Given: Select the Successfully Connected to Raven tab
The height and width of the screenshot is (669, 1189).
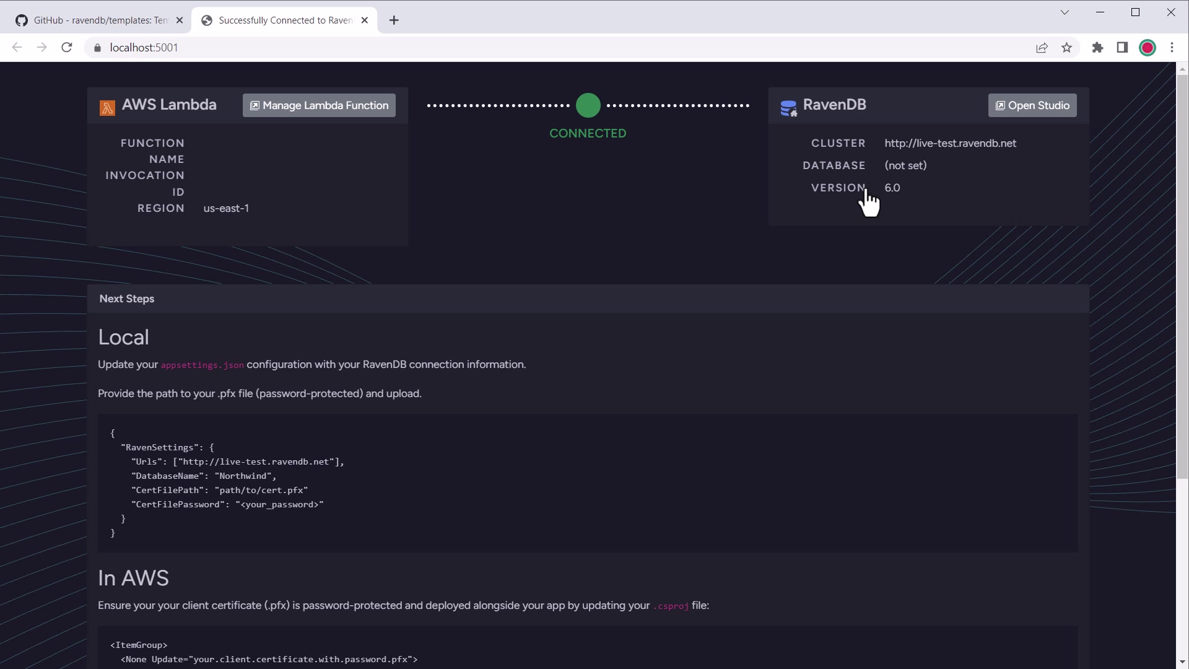Looking at the screenshot, I should click(285, 20).
